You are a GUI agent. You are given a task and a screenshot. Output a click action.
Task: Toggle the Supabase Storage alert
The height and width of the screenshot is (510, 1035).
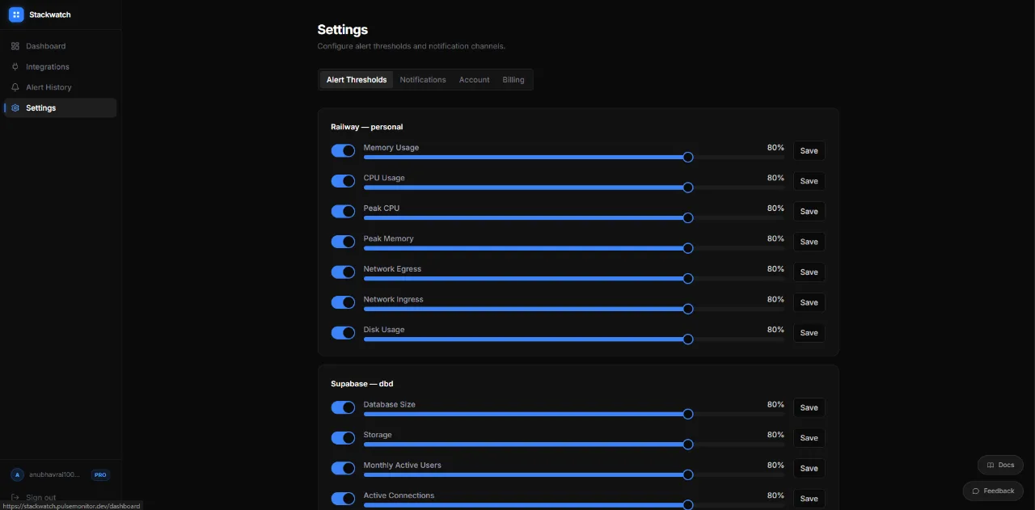point(343,438)
